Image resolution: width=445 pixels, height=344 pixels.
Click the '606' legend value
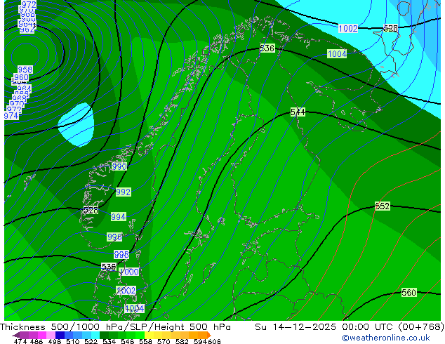coord(214,341)
